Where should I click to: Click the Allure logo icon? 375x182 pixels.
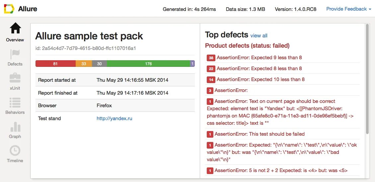9,9
